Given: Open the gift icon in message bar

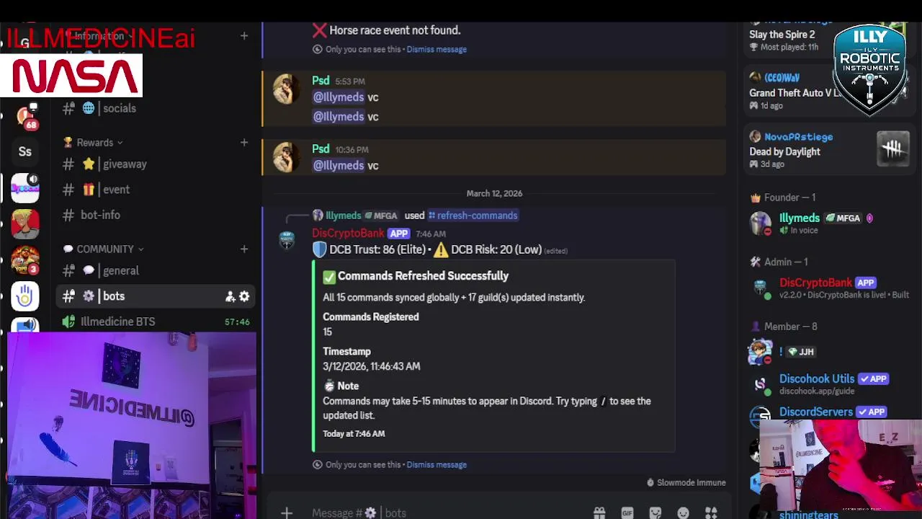Looking at the screenshot, I should point(599,513).
